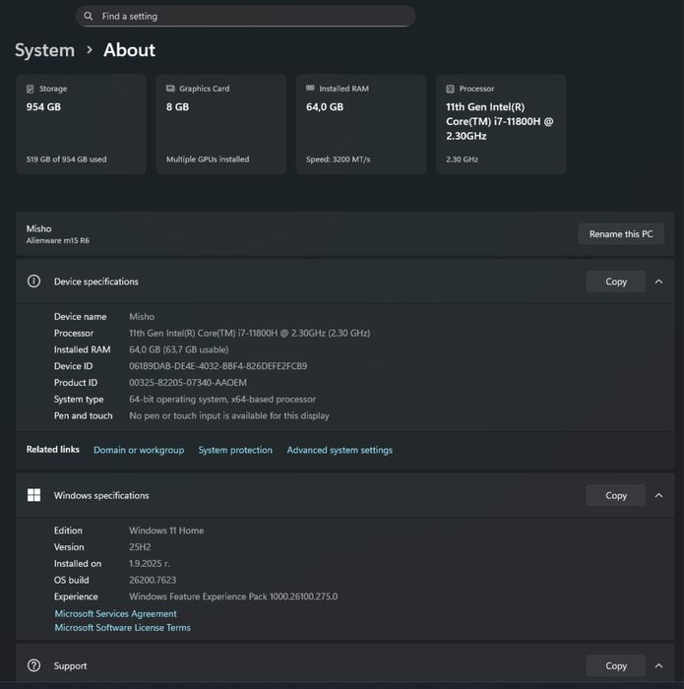Select the Product ID value 00325-82205-07340-AAOEM
This screenshot has width=684, height=689.
coord(188,383)
